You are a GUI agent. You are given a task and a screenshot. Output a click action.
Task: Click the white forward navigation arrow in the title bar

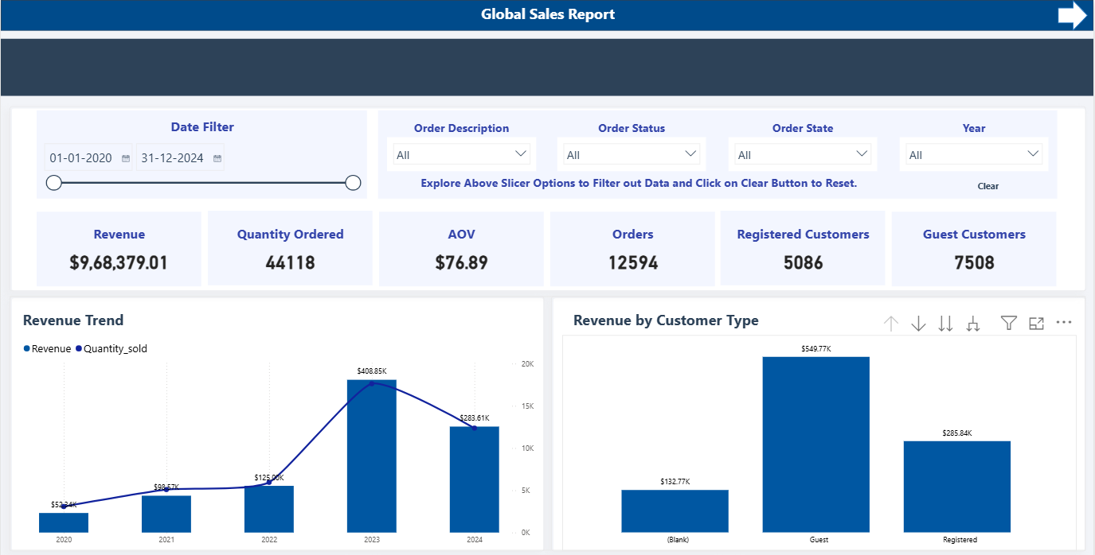[1073, 14]
